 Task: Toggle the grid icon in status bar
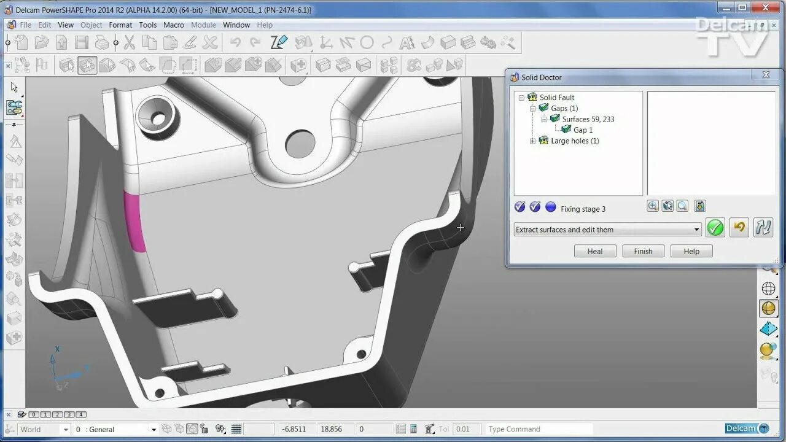[236, 429]
